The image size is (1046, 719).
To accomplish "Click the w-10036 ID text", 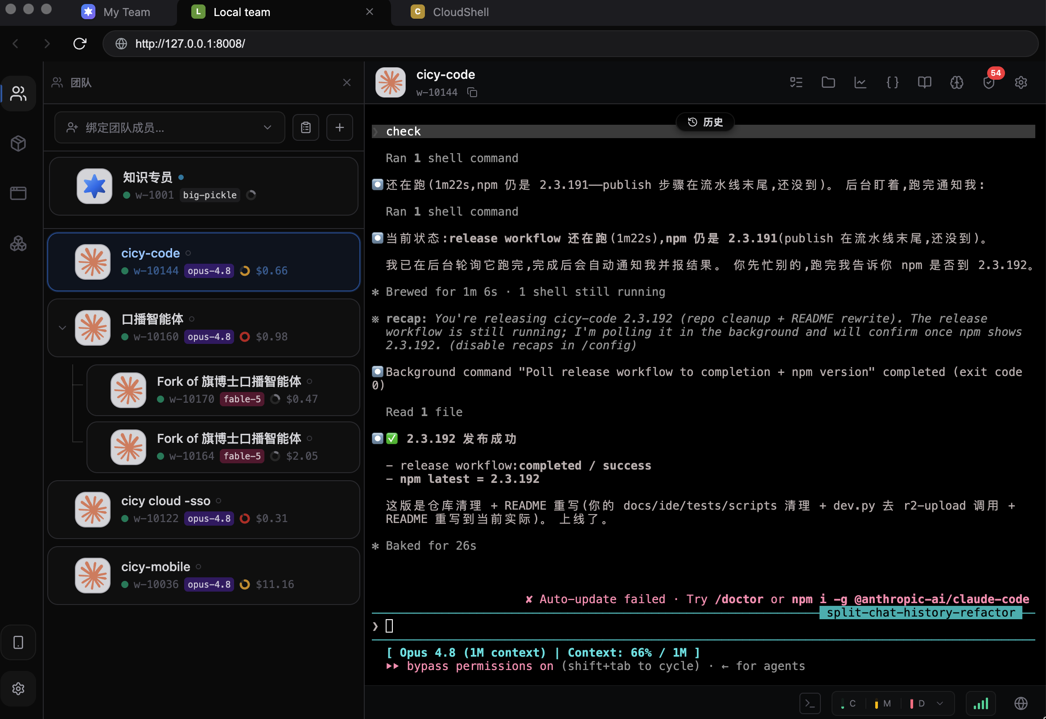I will point(156,584).
